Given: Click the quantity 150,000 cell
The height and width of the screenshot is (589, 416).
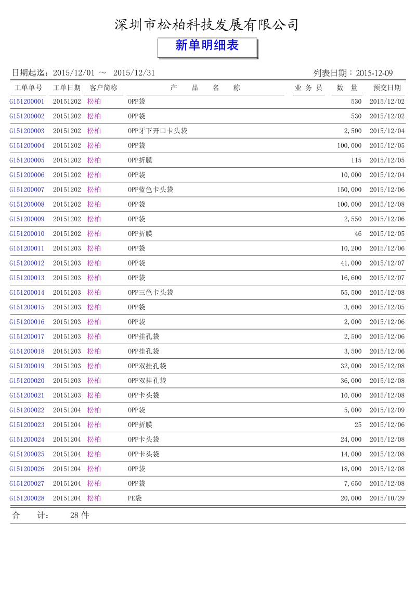Looking at the screenshot, I should [349, 190].
